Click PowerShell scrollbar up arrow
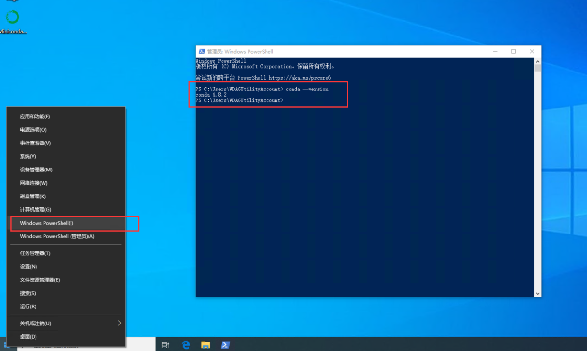Image resolution: width=587 pixels, height=351 pixels. tap(537, 61)
